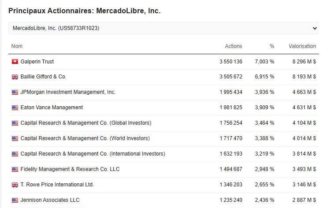The image size is (325, 208).
Task: Click the US flag beside Capital Research Global Investors
Action: [x=15, y=123]
